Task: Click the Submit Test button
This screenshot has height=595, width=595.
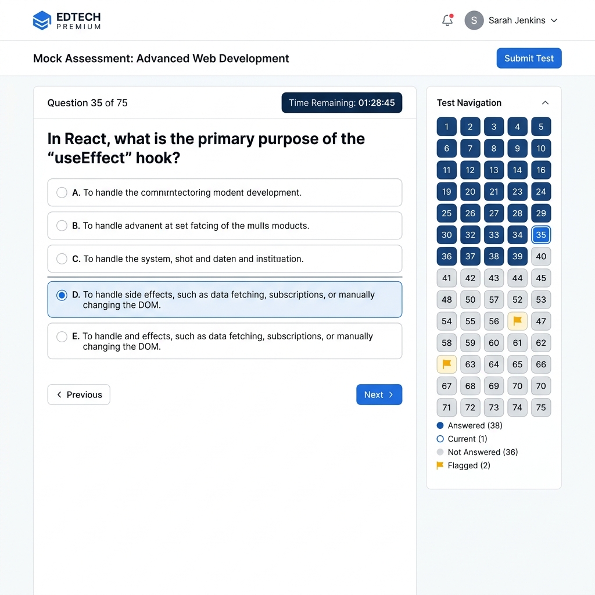Action: [529, 58]
